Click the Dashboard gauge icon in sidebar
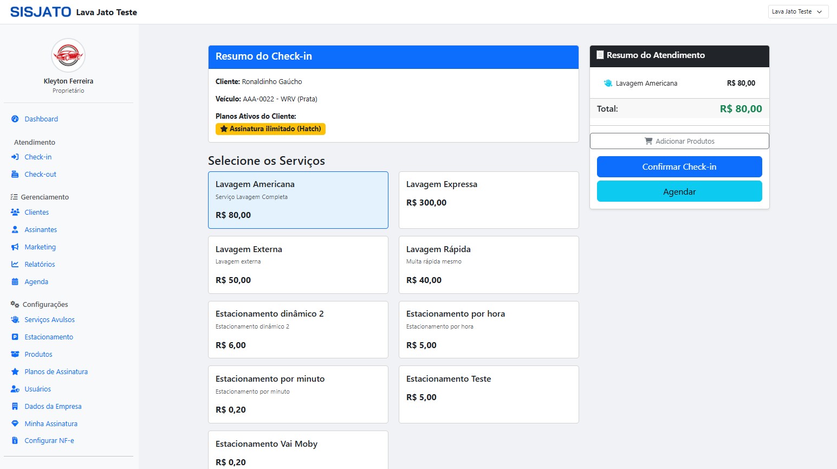 [x=15, y=119]
